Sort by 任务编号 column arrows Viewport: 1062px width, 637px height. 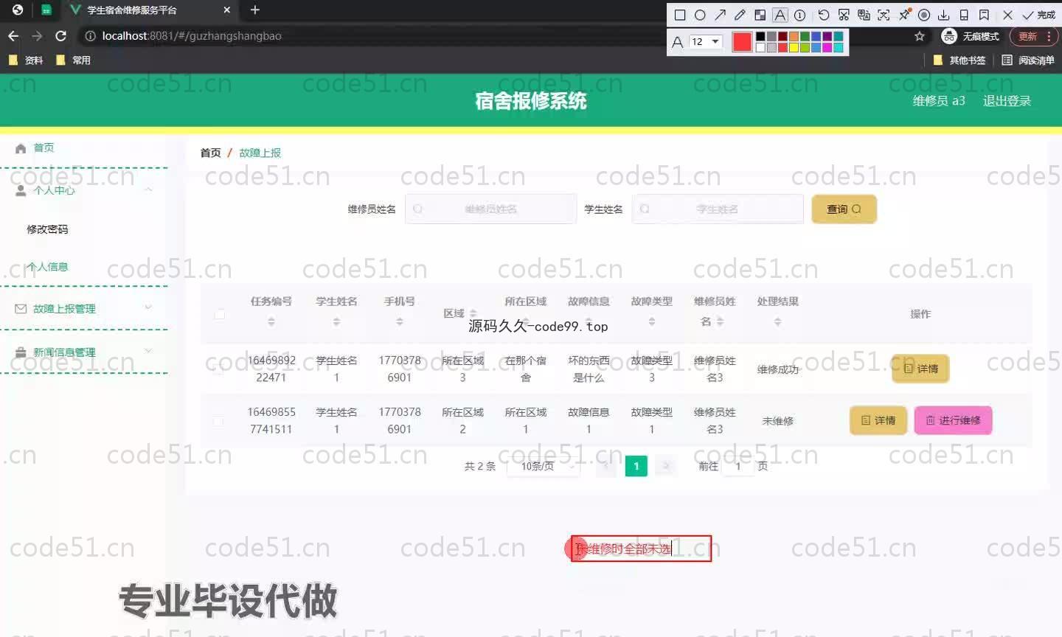(x=271, y=321)
